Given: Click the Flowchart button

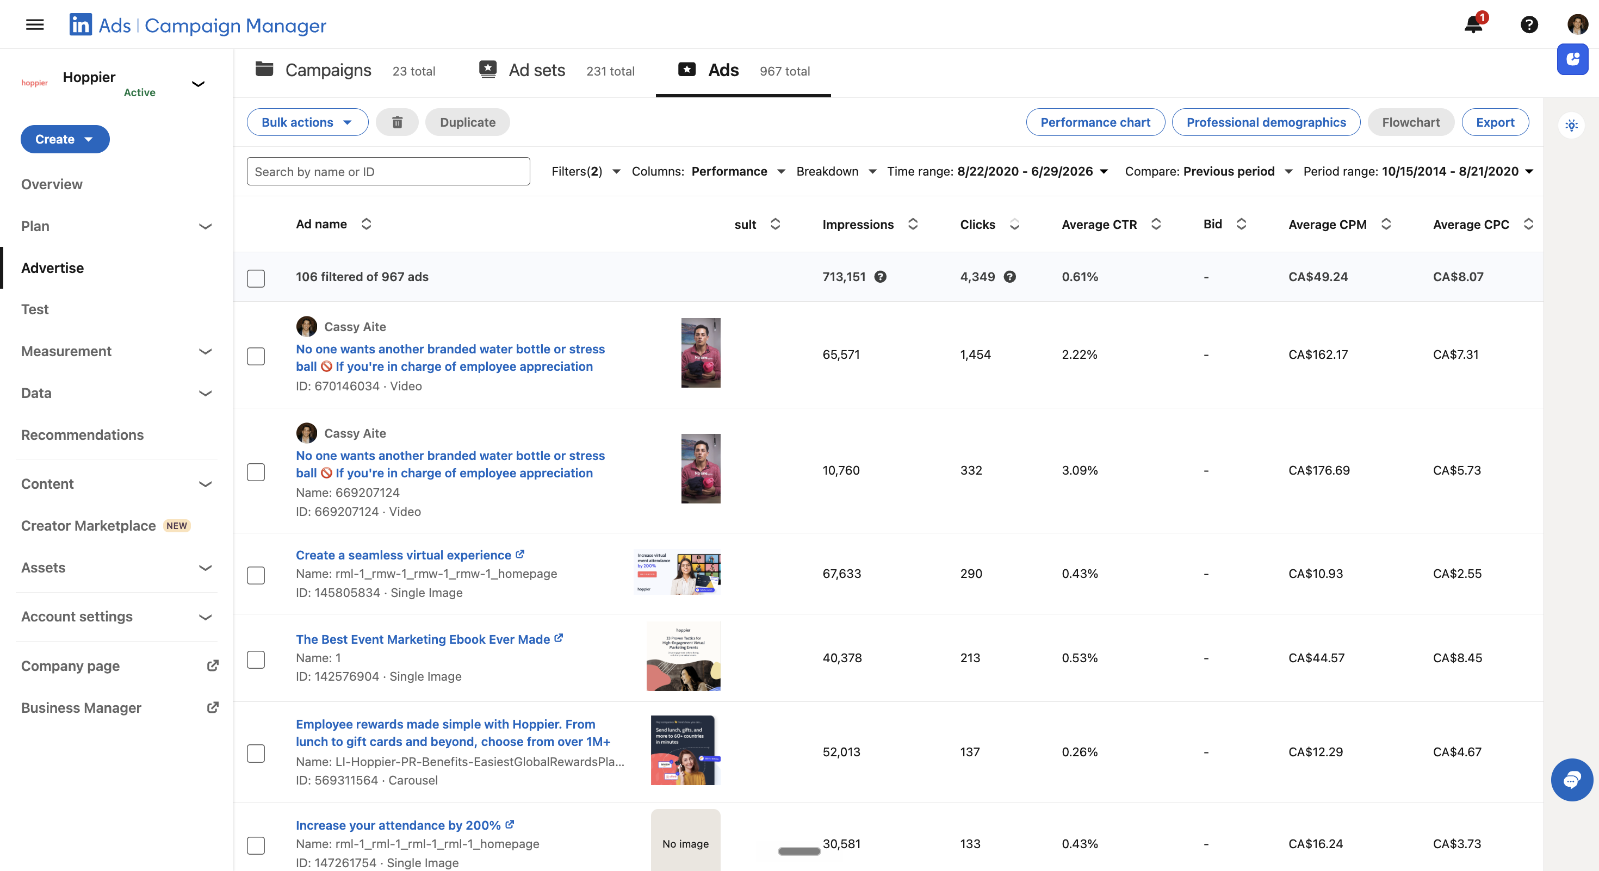Looking at the screenshot, I should click(1410, 122).
